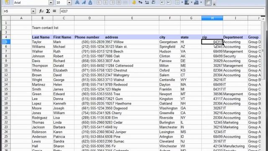Viewport: 268px width, 151px height.
Task: Click the 'Group D' cell in Lee's row
Action: click(x=254, y=99)
